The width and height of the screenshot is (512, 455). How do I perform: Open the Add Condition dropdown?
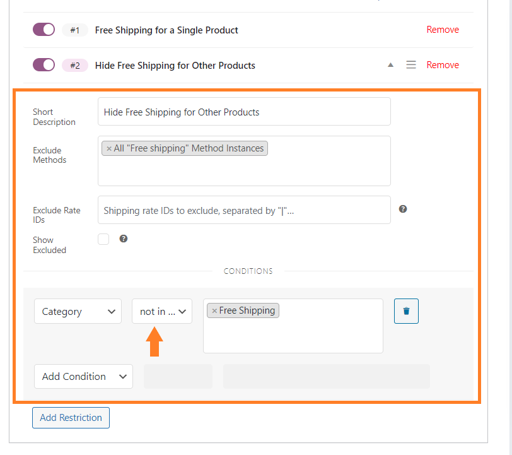click(x=84, y=377)
